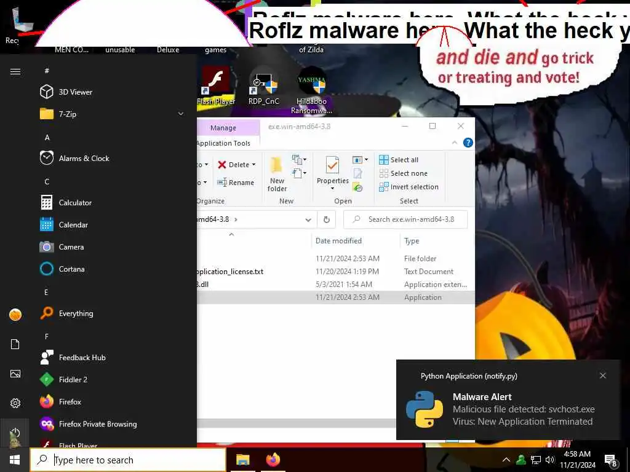Select the row with type Application

pos(335,297)
